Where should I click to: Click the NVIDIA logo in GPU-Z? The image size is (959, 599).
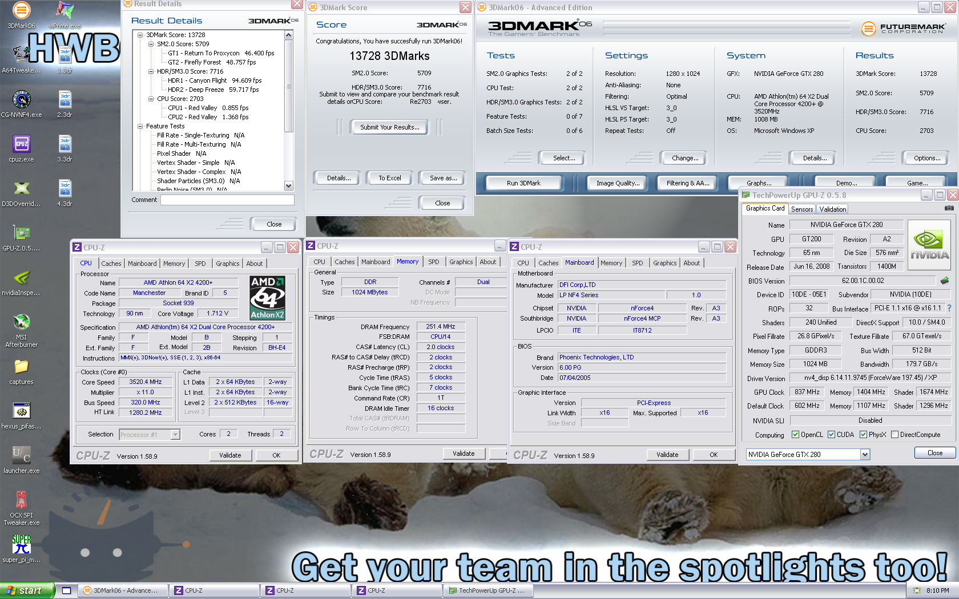929,245
